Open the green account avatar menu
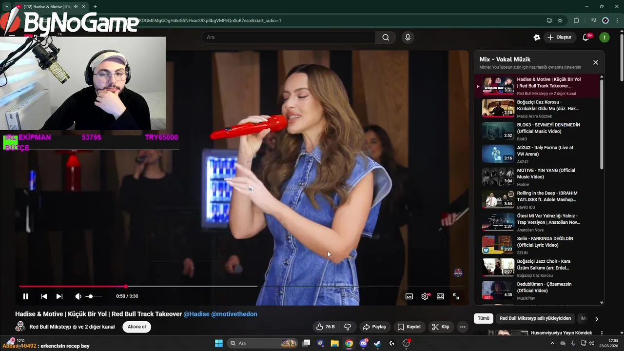The image size is (624, 351). click(604, 37)
